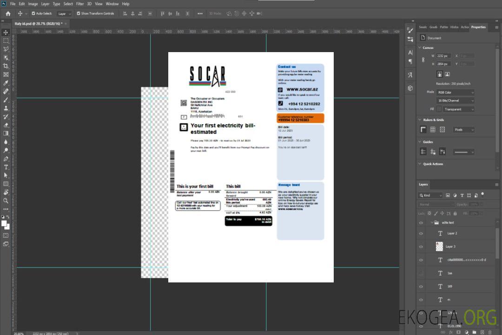Screen dimensions: 502x335
Task: Select the Zoom tool
Action: pyautogui.click(x=6, y=201)
